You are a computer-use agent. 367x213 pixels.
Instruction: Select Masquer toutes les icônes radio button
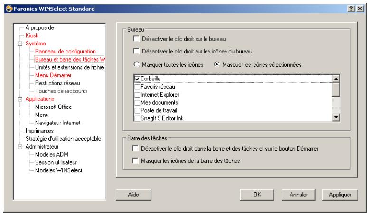(x=136, y=64)
